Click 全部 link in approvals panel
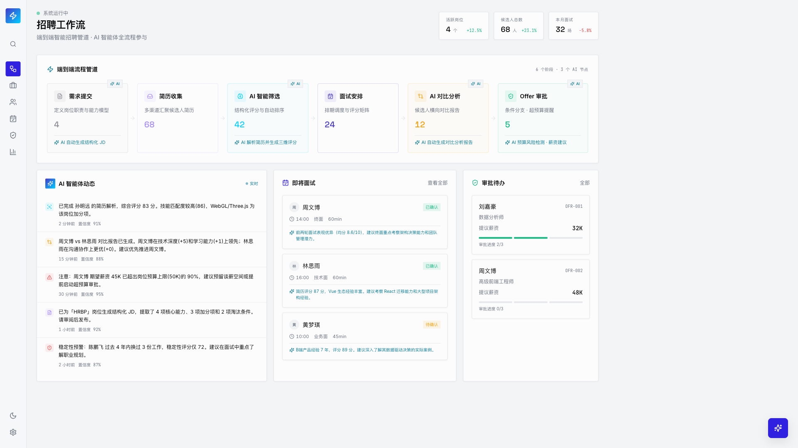This screenshot has width=798, height=448. coord(584,183)
